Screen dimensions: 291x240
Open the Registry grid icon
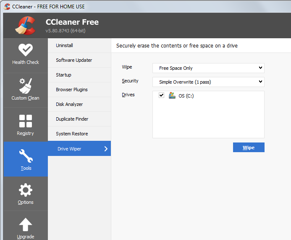26,121
